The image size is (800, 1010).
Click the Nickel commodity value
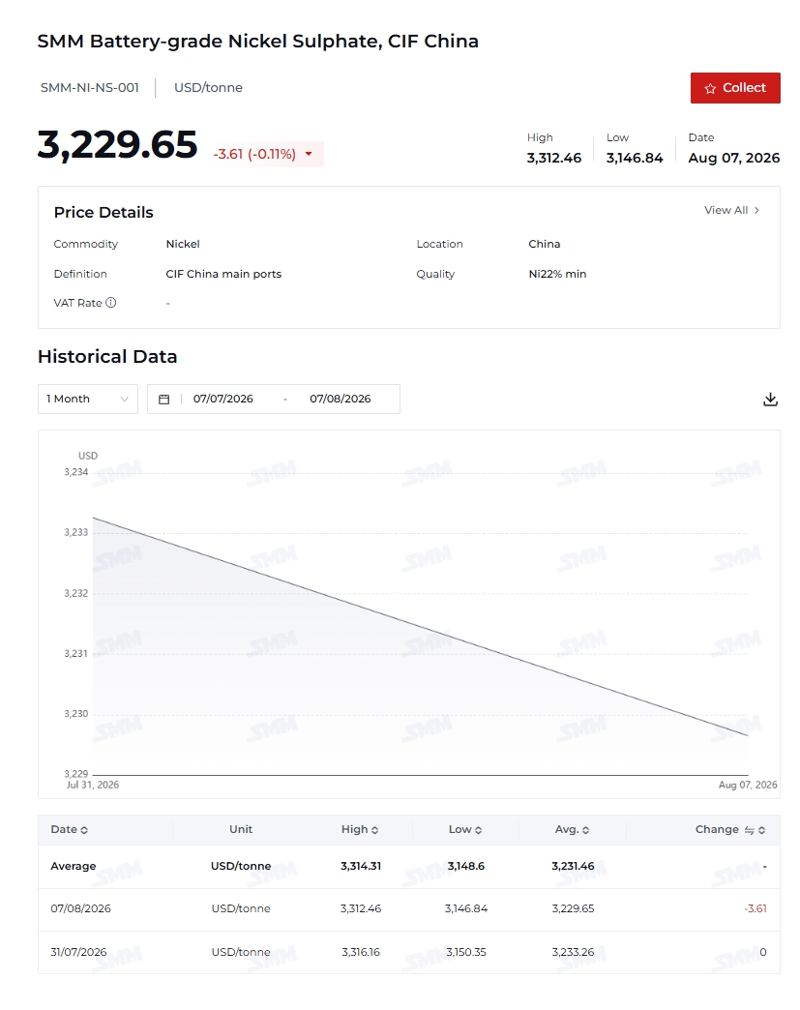coord(183,244)
